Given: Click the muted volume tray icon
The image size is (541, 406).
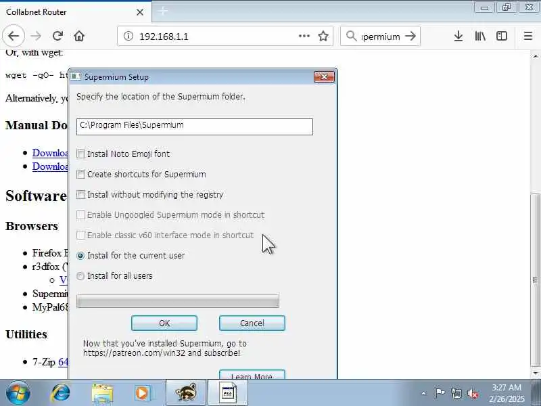Looking at the screenshot, I should [473, 393].
